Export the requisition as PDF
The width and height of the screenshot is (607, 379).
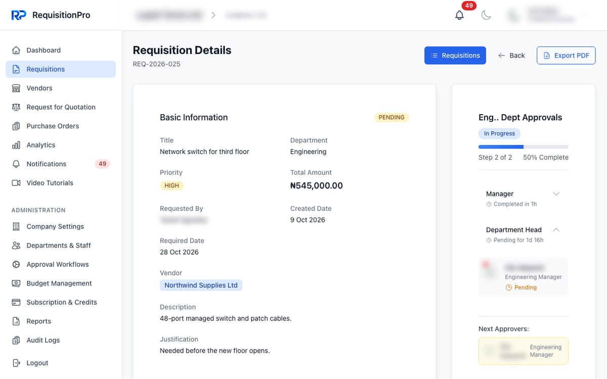pyautogui.click(x=566, y=56)
